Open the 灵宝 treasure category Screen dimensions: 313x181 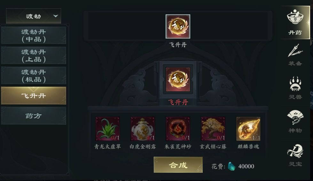click(x=295, y=155)
